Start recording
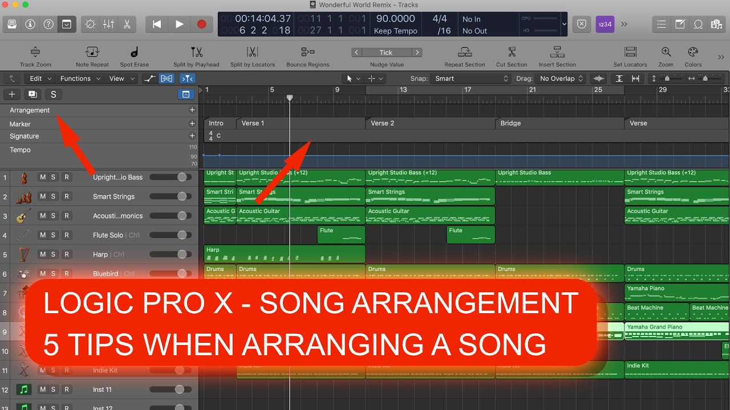Screen dimensions: 730x410 click(201, 24)
